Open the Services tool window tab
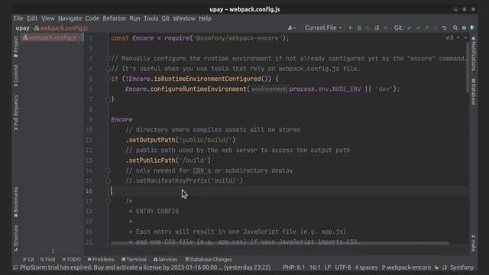 coord(165,260)
